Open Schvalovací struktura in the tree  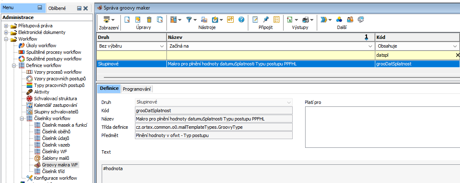tap(55, 99)
